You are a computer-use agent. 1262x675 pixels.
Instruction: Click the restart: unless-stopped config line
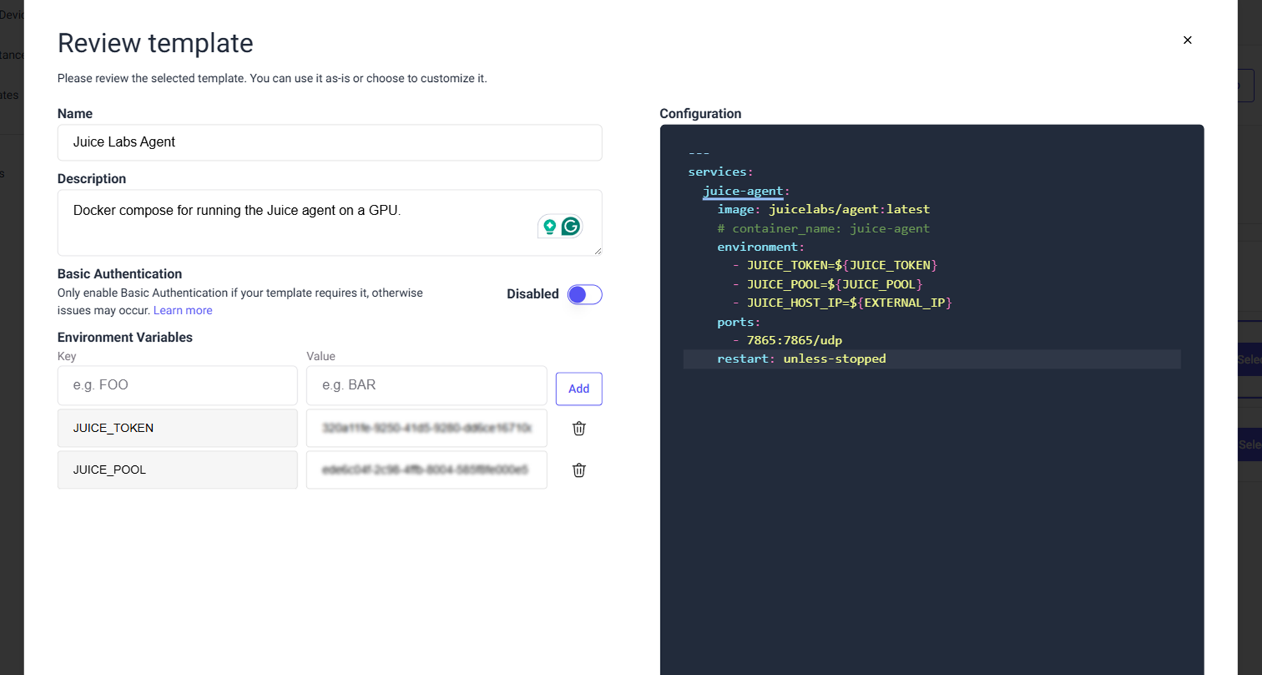click(801, 359)
